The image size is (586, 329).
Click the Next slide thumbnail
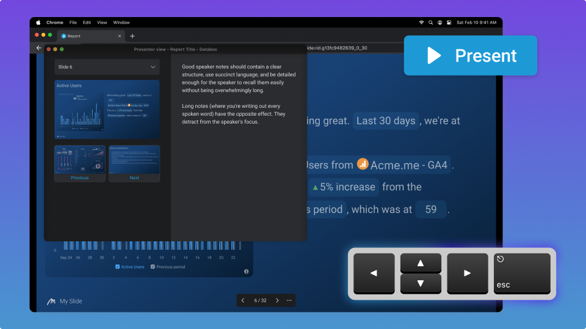134,160
